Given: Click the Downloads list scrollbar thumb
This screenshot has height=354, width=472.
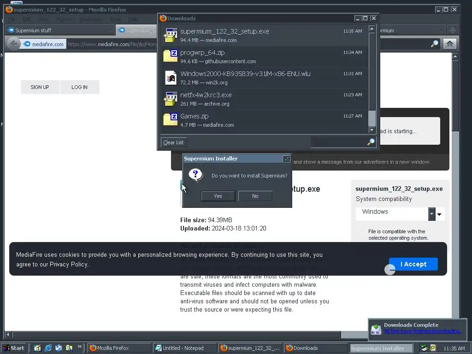Looking at the screenshot, I should point(372,118).
